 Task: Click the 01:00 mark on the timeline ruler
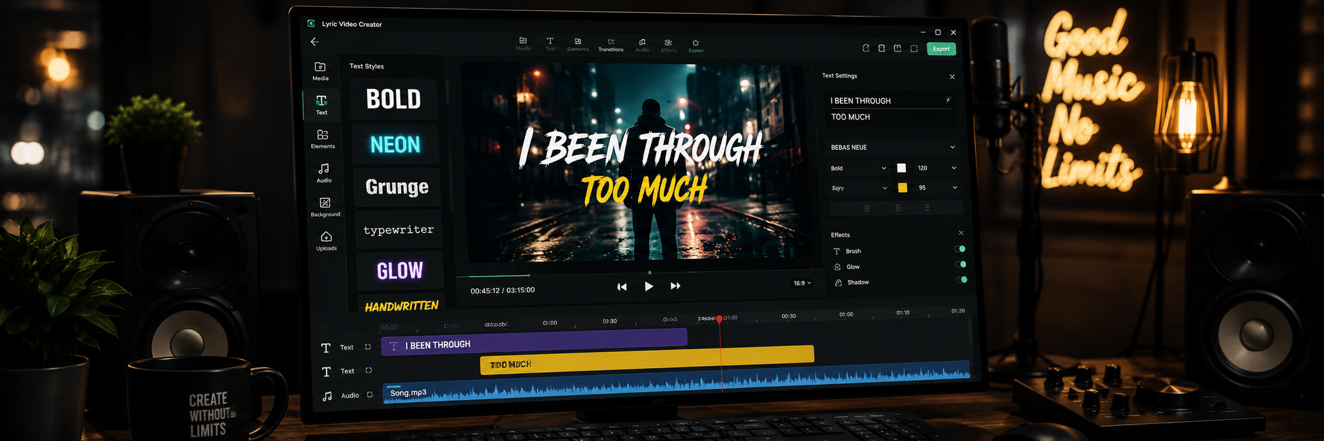click(846, 314)
